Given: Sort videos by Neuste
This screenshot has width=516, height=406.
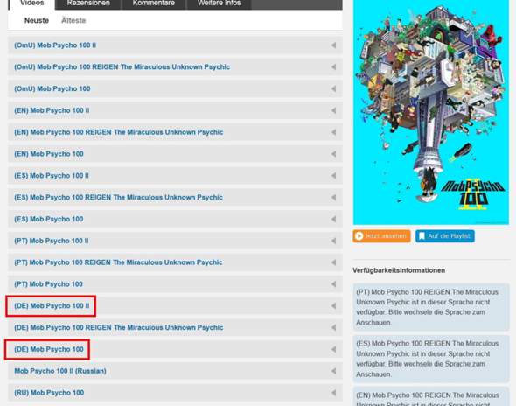Looking at the screenshot, I should pos(37,20).
